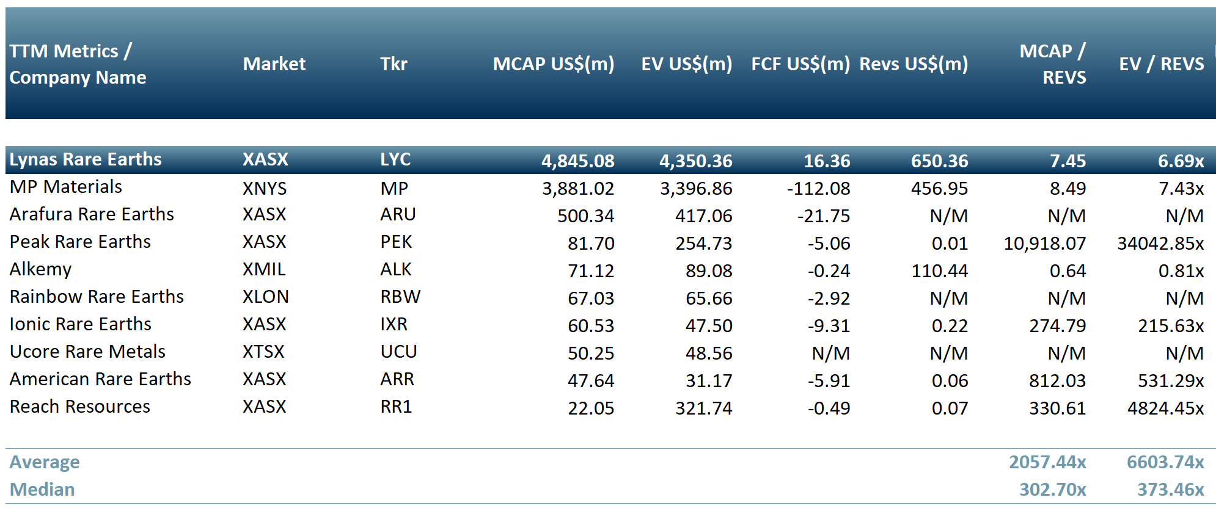Click the Lynas Rare Earths company name
The image size is (1216, 511).
click(x=86, y=159)
